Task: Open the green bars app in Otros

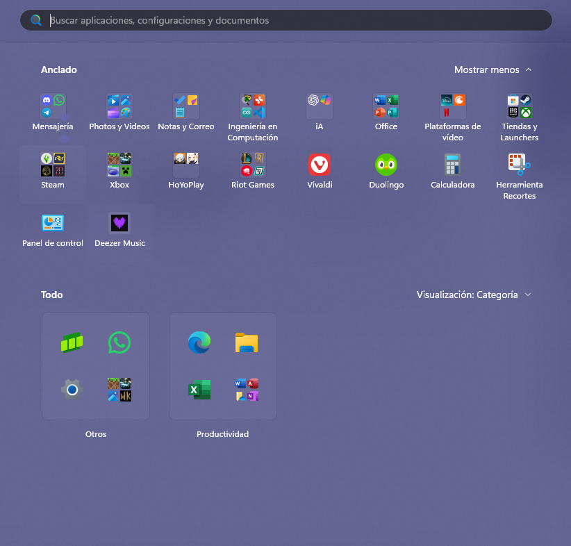Action: 72,342
